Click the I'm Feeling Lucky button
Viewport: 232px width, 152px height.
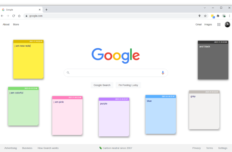tap(128, 85)
